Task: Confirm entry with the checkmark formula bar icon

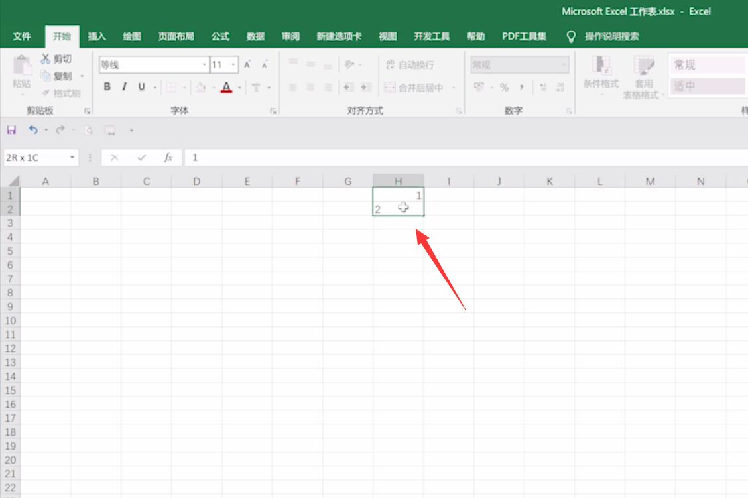Action: point(141,157)
